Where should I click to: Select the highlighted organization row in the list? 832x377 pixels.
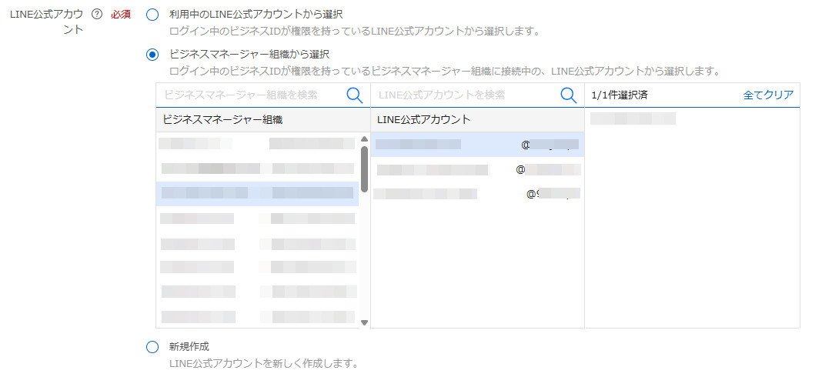click(257, 194)
